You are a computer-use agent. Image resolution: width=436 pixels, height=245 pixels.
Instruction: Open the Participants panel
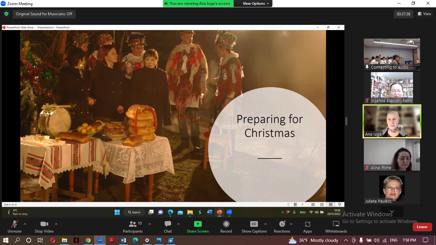pyautogui.click(x=133, y=227)
